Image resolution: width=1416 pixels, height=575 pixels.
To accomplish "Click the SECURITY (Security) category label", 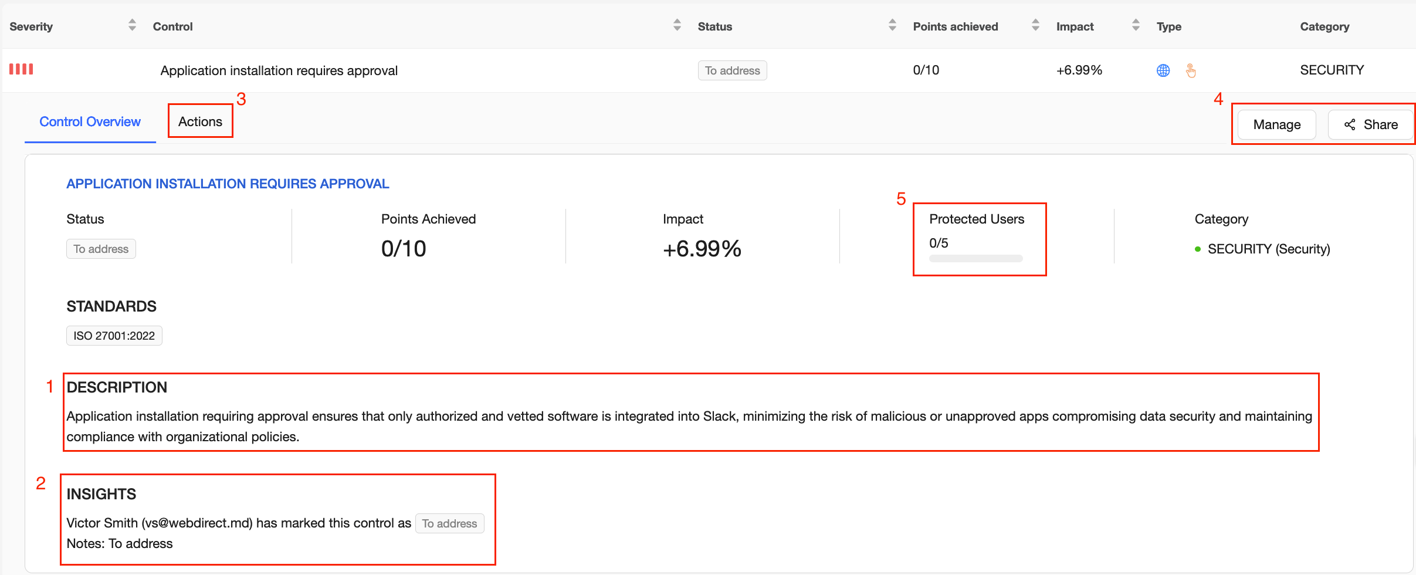I will 1268,249.
